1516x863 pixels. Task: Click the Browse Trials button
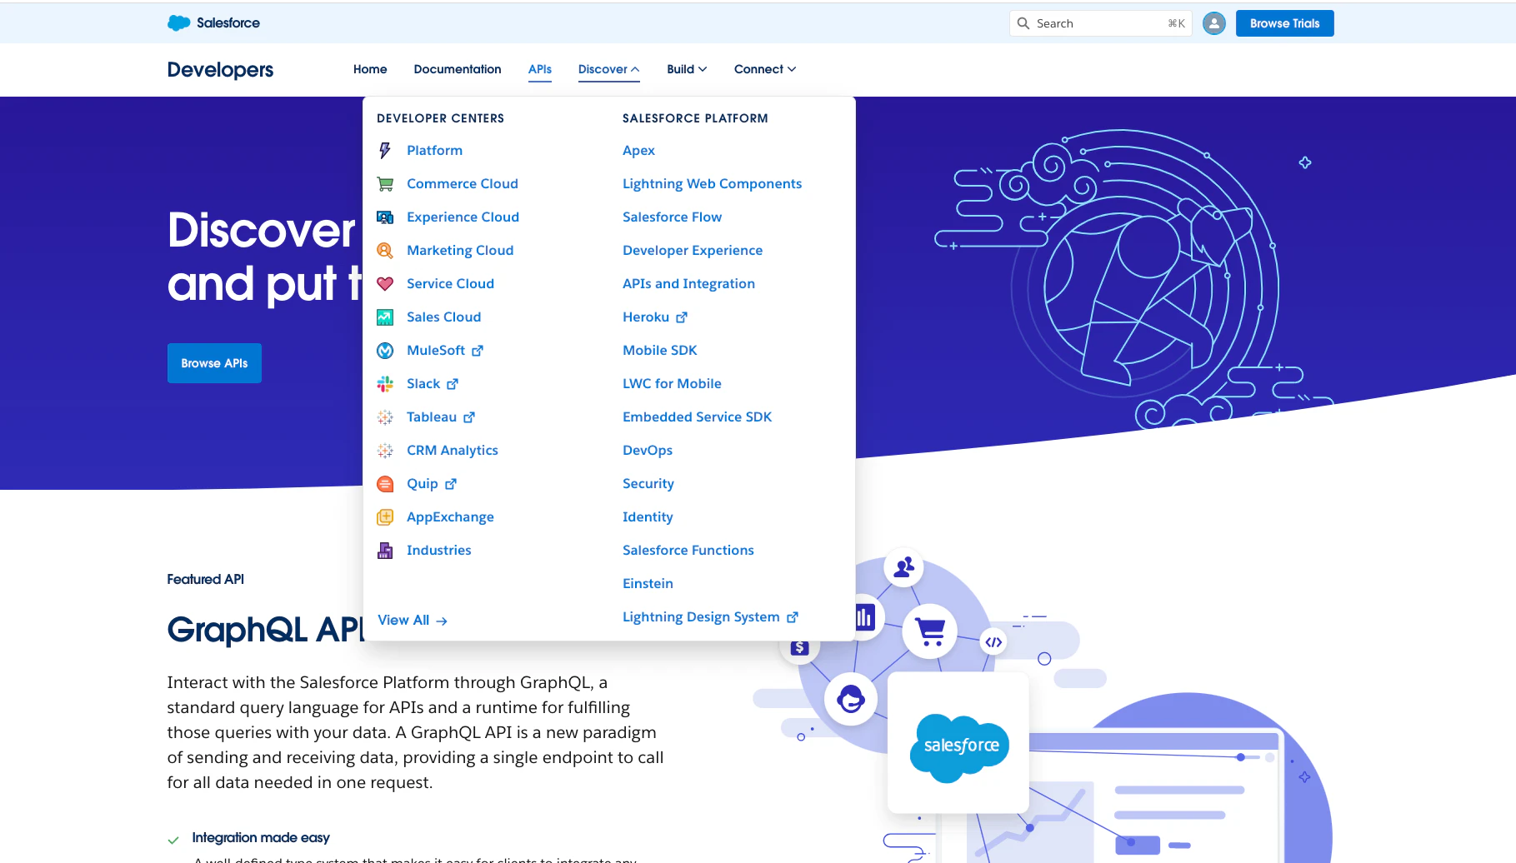coord(1284,23)
